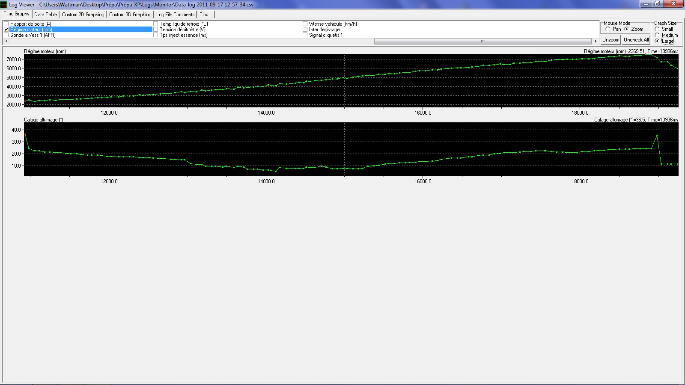Choose the Small graph size

point(657,29)
